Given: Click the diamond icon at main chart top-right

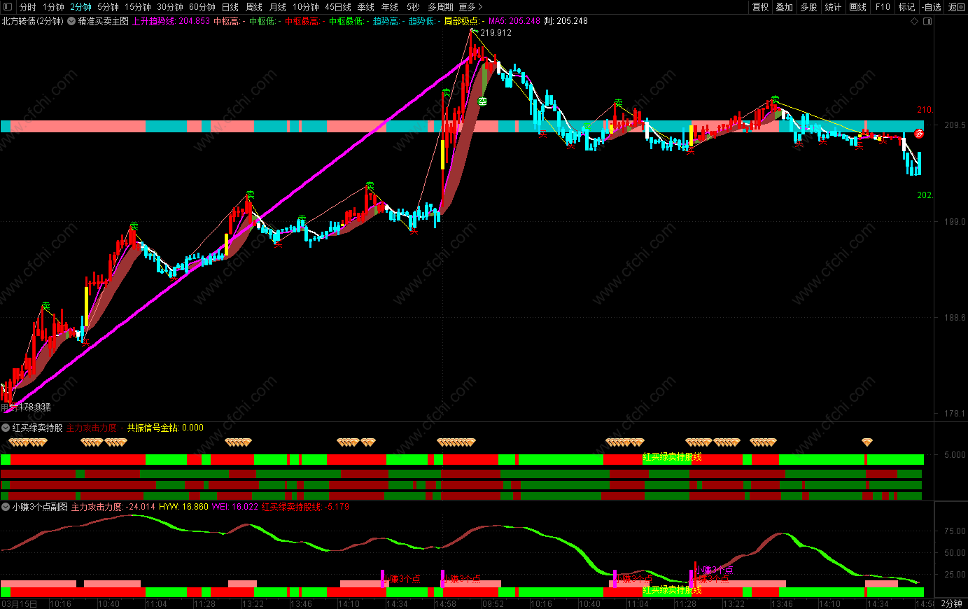Looking at the screenshot, I should (x=914, y=21).
